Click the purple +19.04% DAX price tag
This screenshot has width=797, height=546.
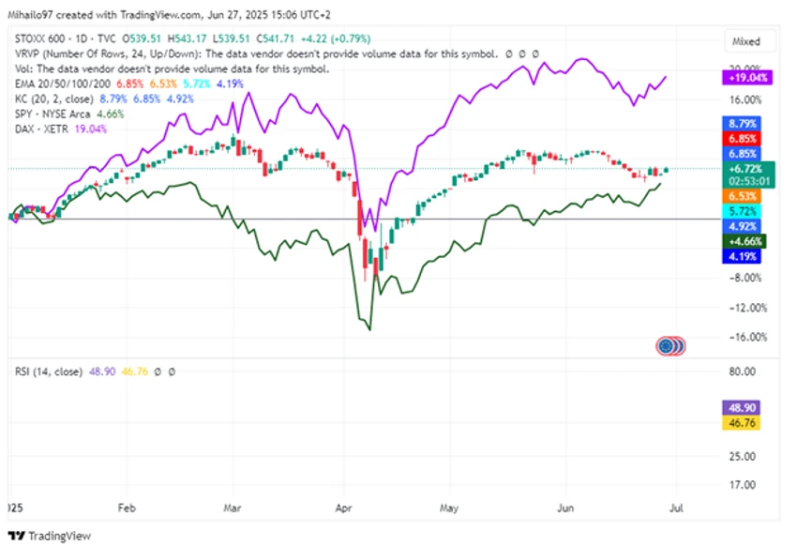click(x=747, y=78)
